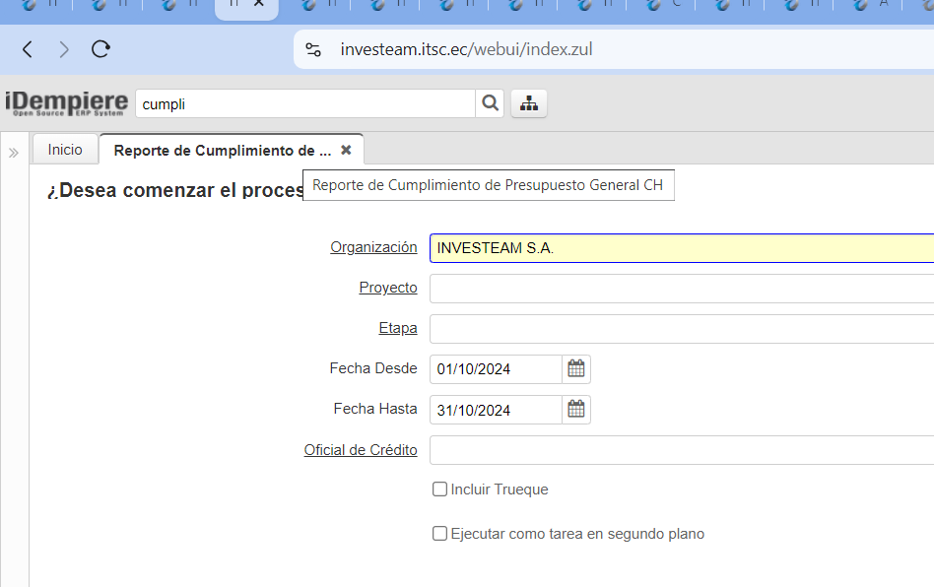This screenshot has height=587, width=934.
Task: Open calendar picker for Fecha Hasta
Action: (x=576, y=410)
